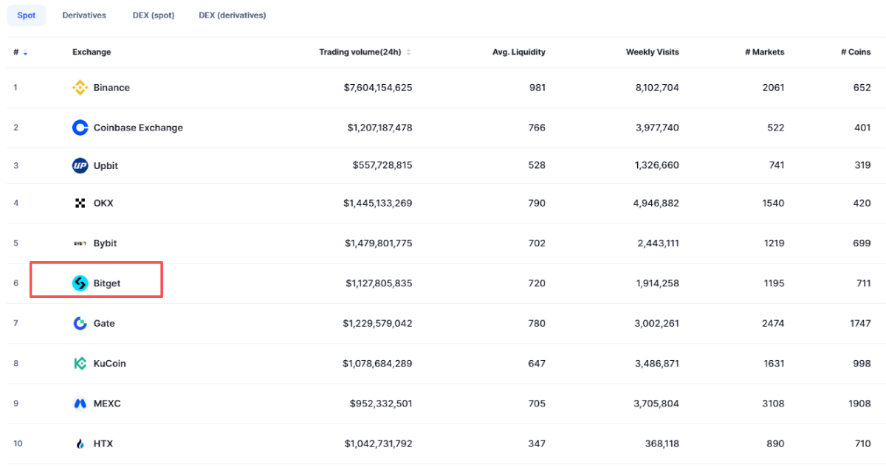Switch to the Derivatives tab
886x467 pixels.
(x=84, y=15)
